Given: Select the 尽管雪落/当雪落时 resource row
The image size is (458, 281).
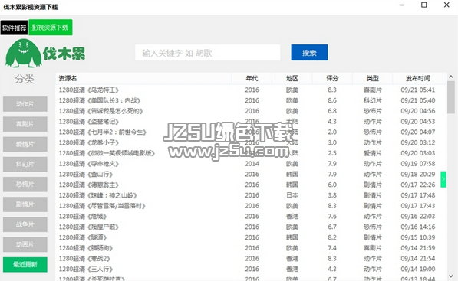Looking at the screenshot, I should (251, 206).
